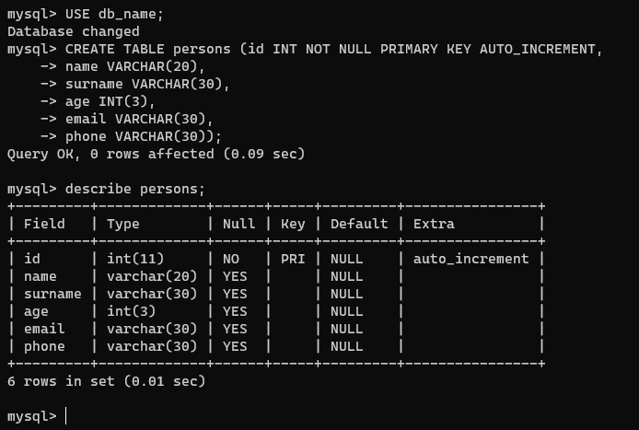Click the 'Null' column header

pyautogui.click(x=238, y=224)
